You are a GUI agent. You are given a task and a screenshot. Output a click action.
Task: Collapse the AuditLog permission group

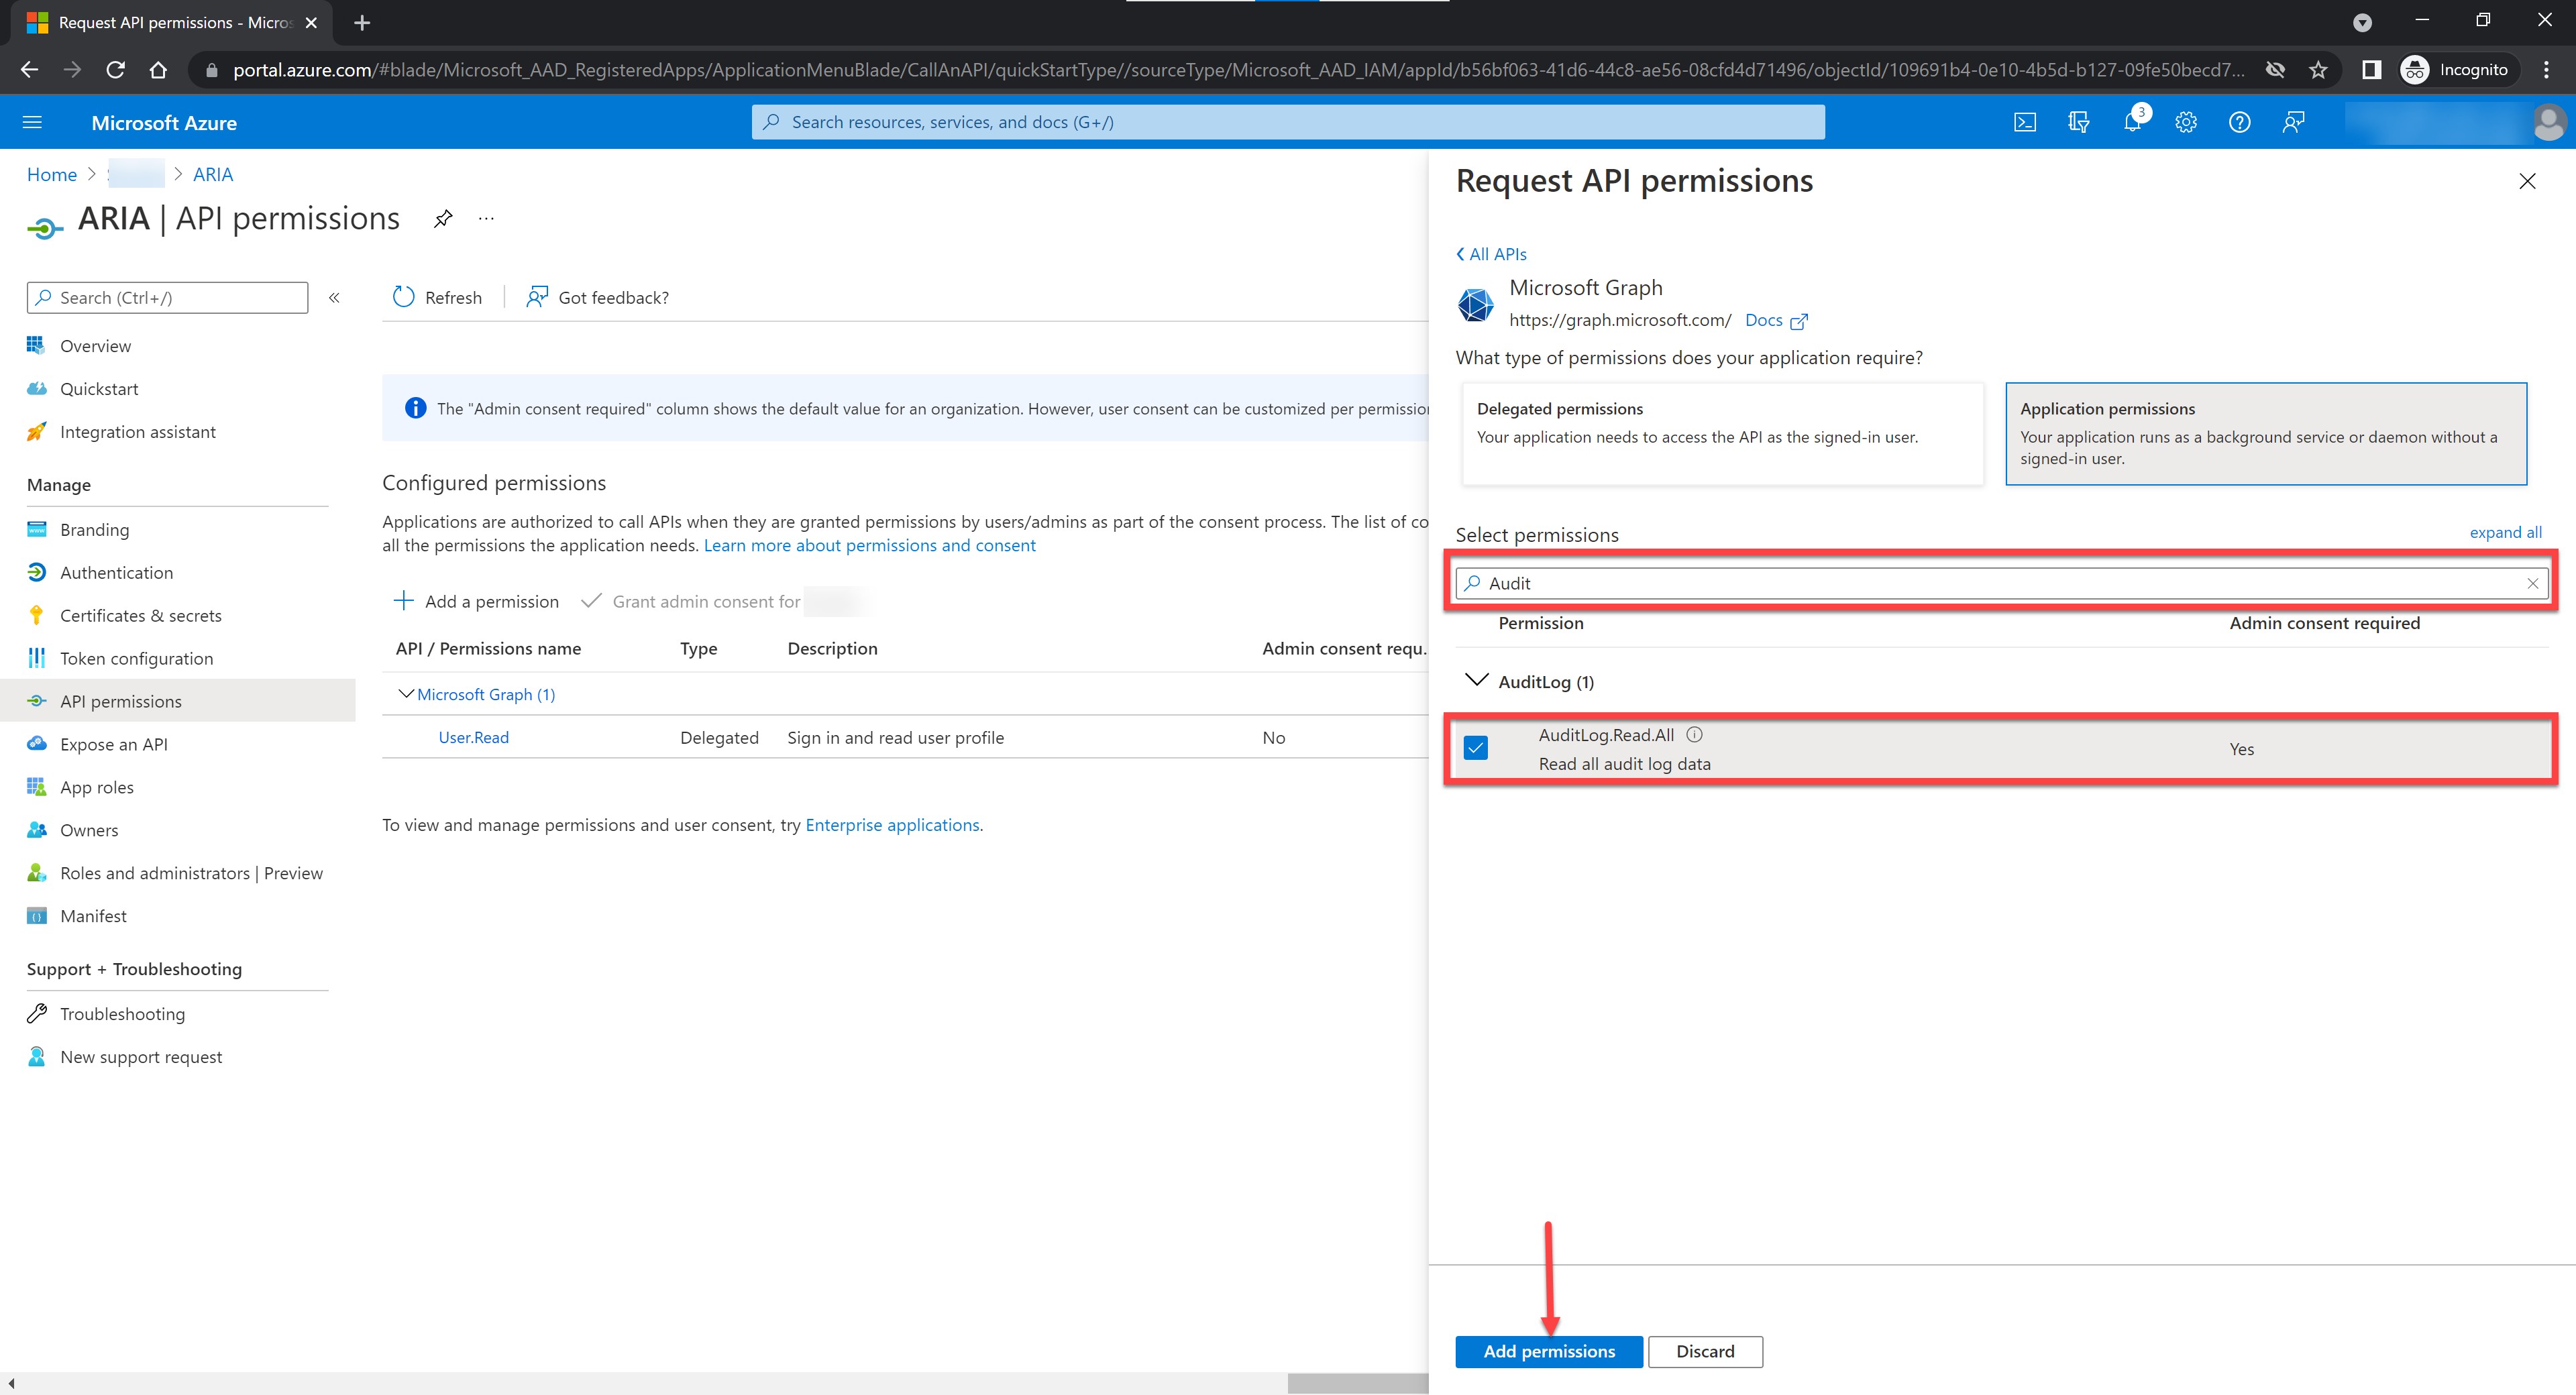click(1475, 681)
